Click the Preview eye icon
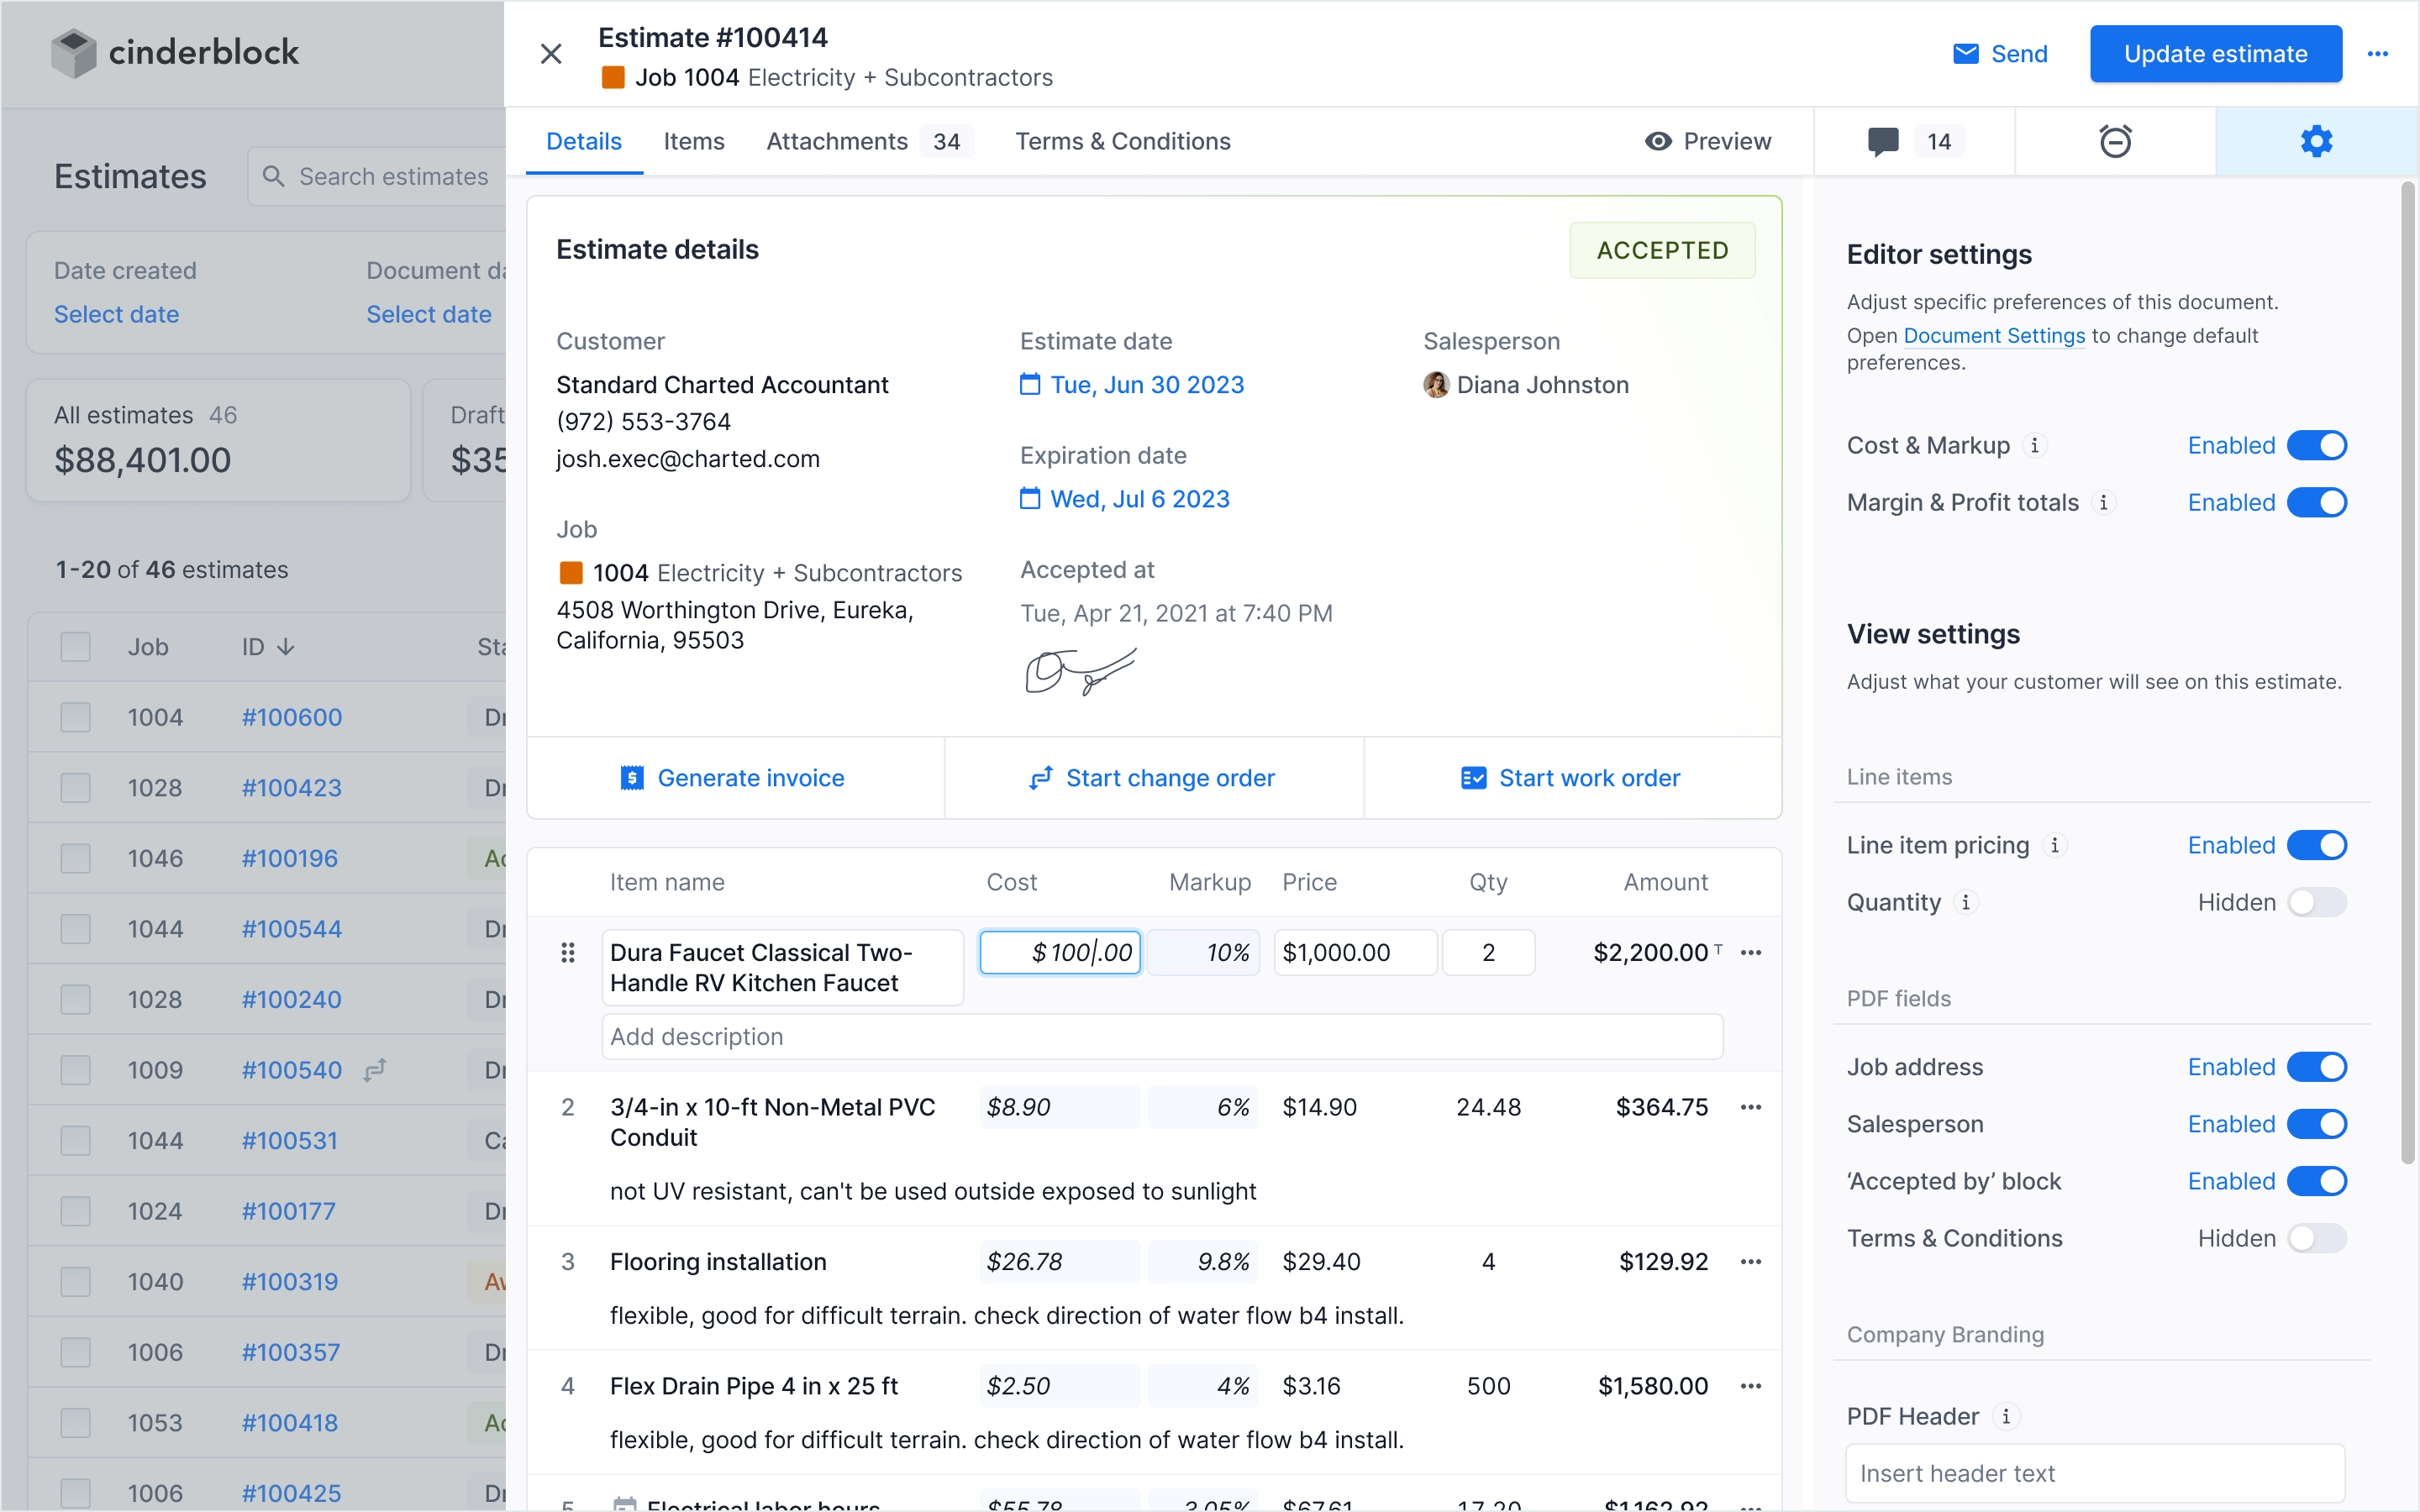The width and height of the screenshot is (2420, 1512). coord(1658,141)
